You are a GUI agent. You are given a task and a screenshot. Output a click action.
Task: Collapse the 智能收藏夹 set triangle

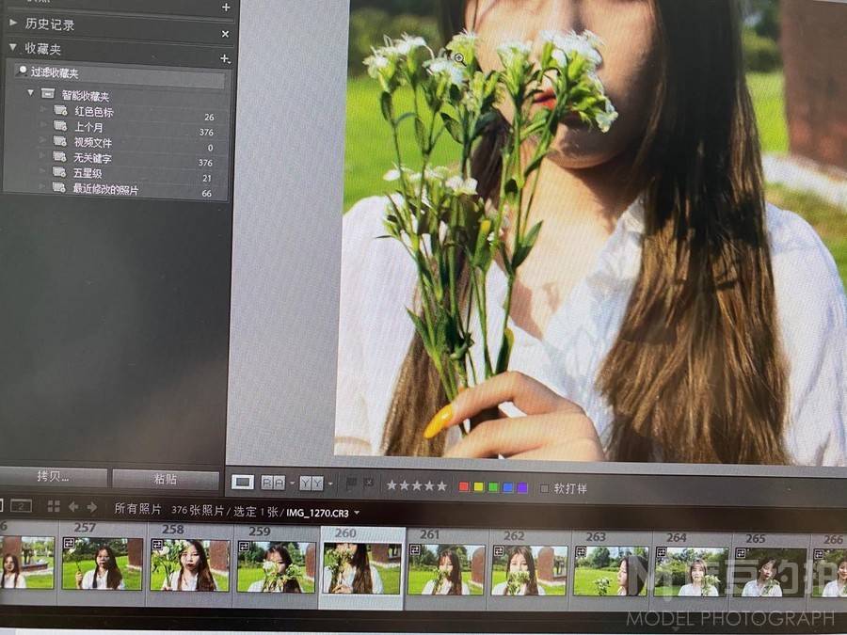click(x=30, y=93)
